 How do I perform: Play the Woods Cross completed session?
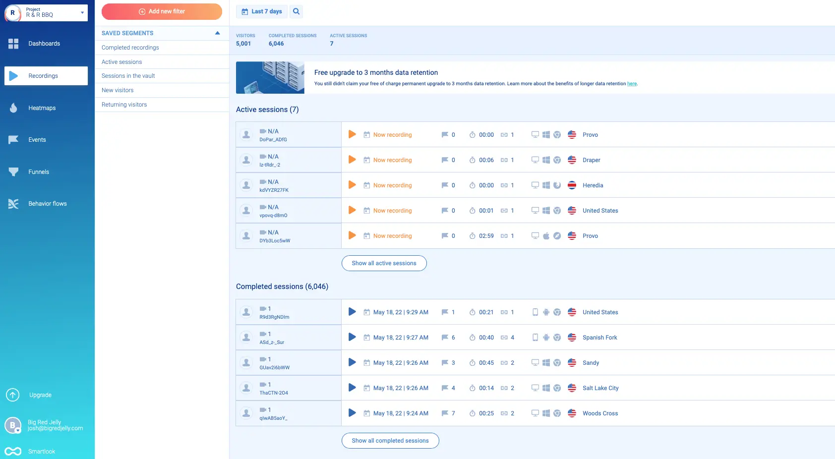[352, 413]
